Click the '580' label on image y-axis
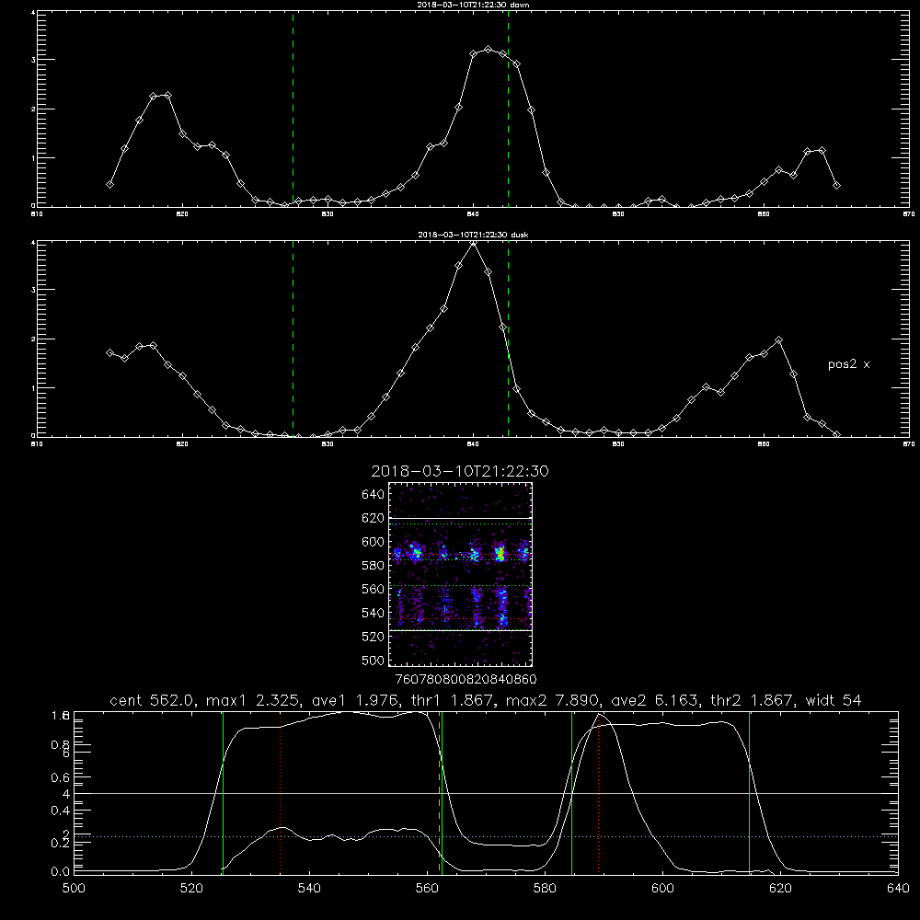Image resolution: width=920 pixels, height=920 pixels. [374, 565]
